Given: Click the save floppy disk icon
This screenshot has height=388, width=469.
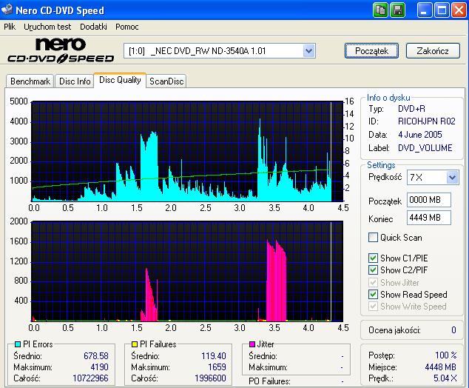Looking at the screenshot, I should coord(398,10).
